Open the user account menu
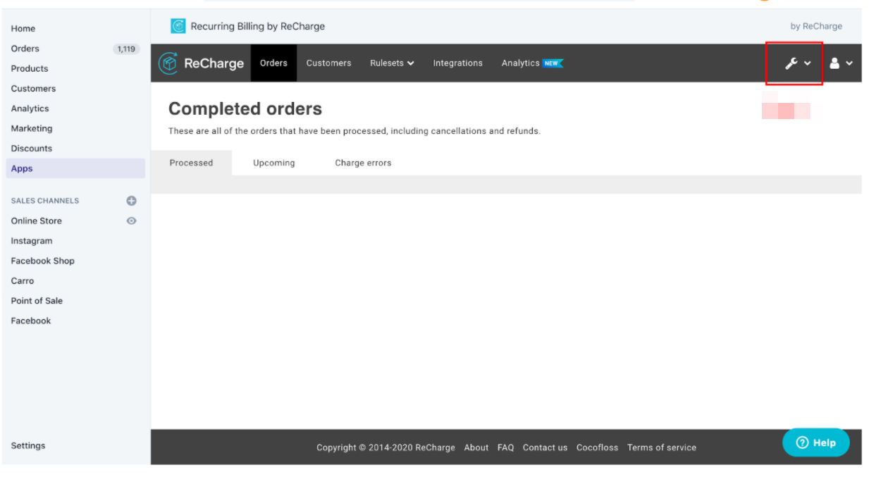 click(840, 63)
